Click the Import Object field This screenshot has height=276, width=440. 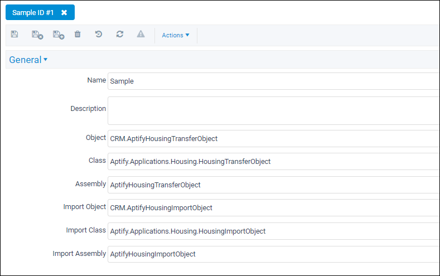point(274,208)
